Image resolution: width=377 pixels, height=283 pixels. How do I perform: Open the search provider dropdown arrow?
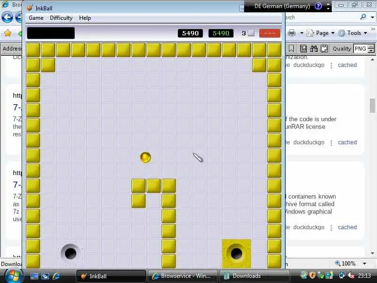pyautogui.click(x=372, y=17)
